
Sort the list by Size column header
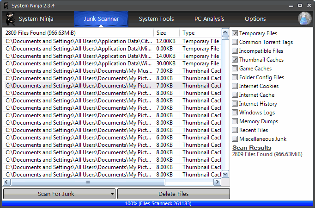click(x=167, y=33)
